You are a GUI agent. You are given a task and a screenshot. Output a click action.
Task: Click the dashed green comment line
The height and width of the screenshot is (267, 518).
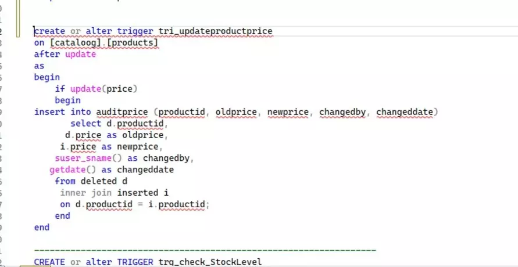coord(205,250)
